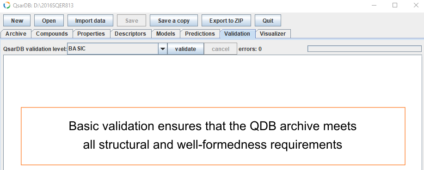Maximize the QsarDB window
The height and width of the screenshot is (170, 424).
[395, 5]
